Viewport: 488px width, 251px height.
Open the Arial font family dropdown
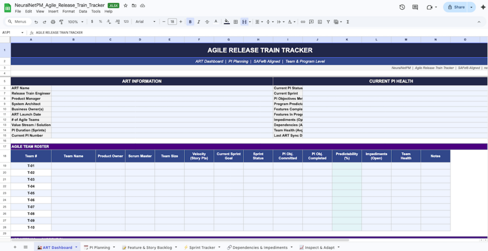[145, 22]
